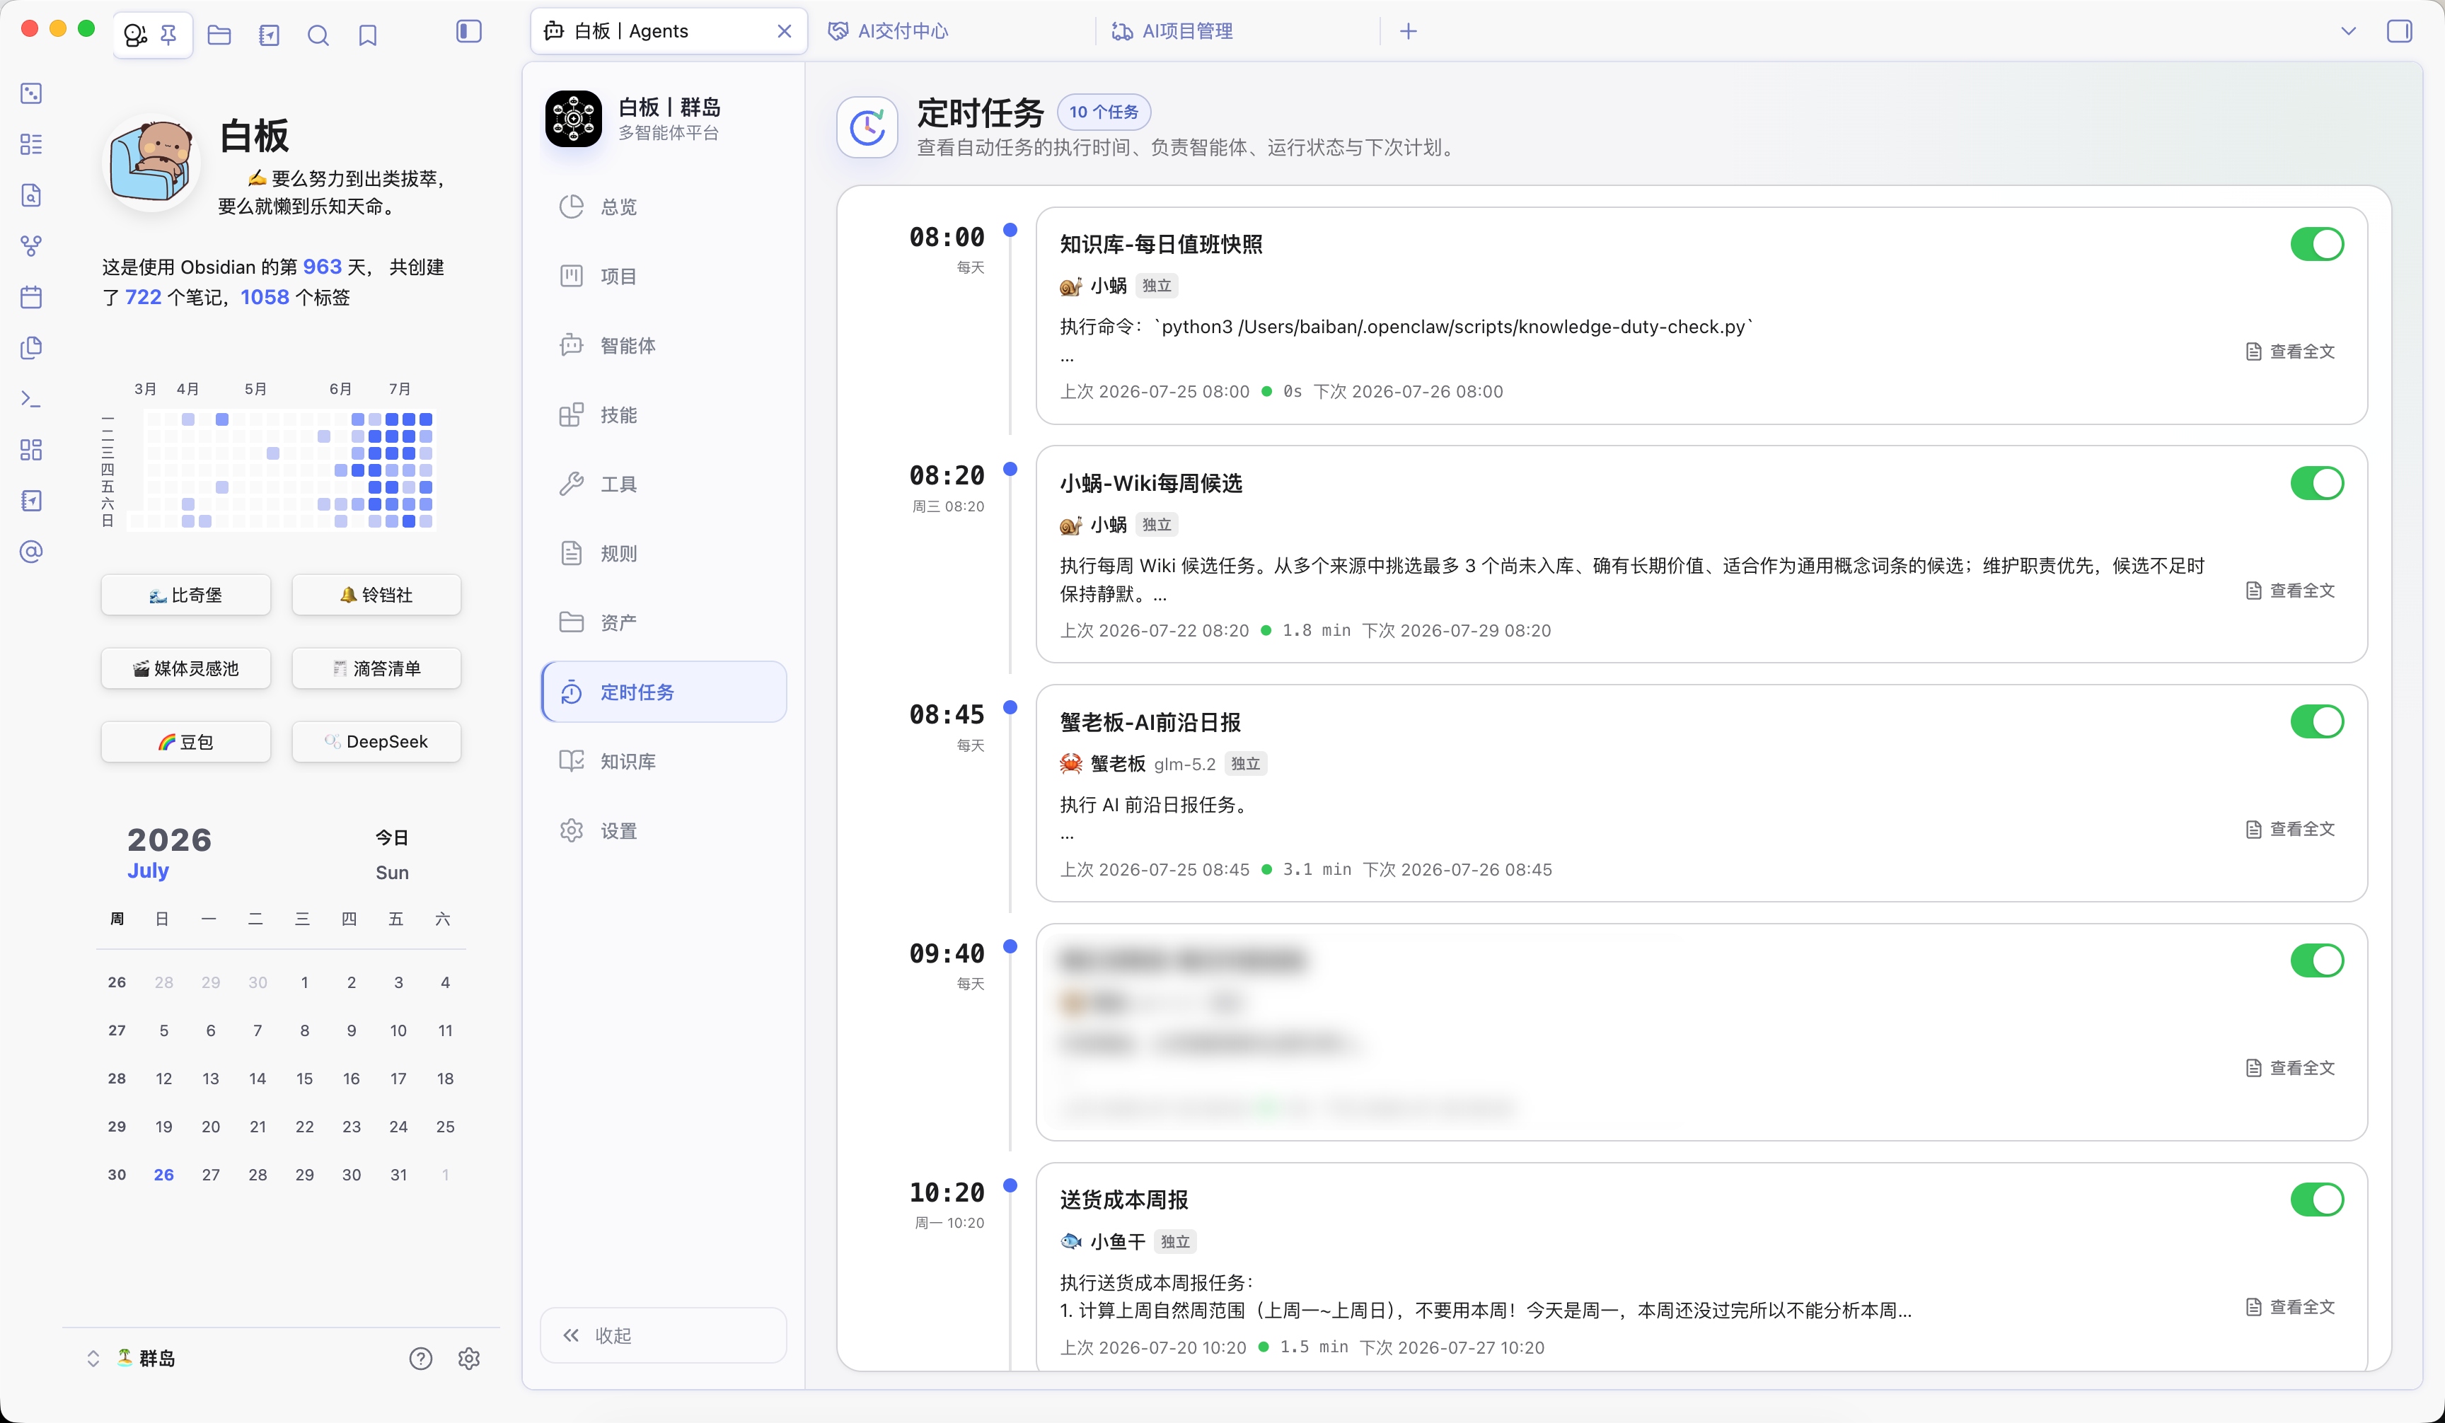The width and height of the screenshot is (2445, 1423).
Task: Disable the 小蜗-Wiki每周候选 task toggle
Action: click(2317, 483)
